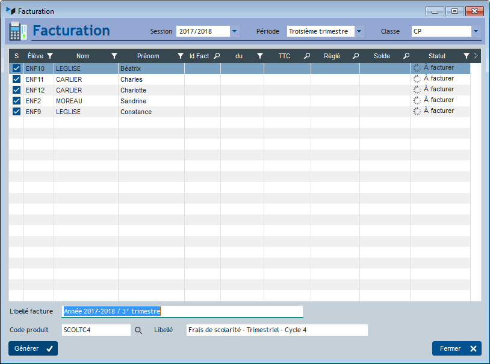Click the Fermer button

point(456,348)
